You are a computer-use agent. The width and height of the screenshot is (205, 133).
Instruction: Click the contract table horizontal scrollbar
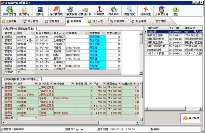71,122
